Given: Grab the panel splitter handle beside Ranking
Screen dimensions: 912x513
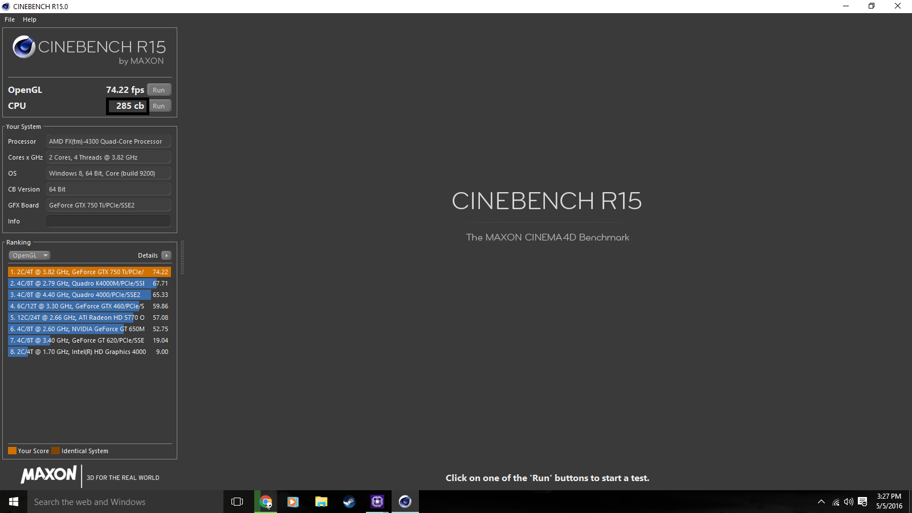Looking at the screenshot, I should pyautogui.click(x=182, y=258).
